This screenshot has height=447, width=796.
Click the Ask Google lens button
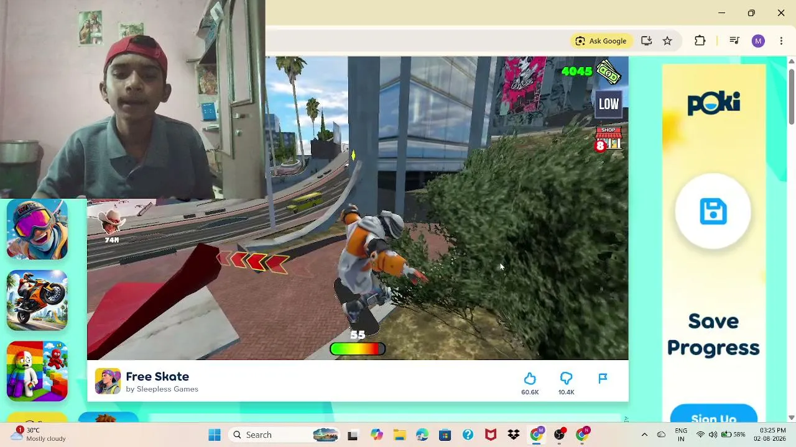tap(601, 41)
